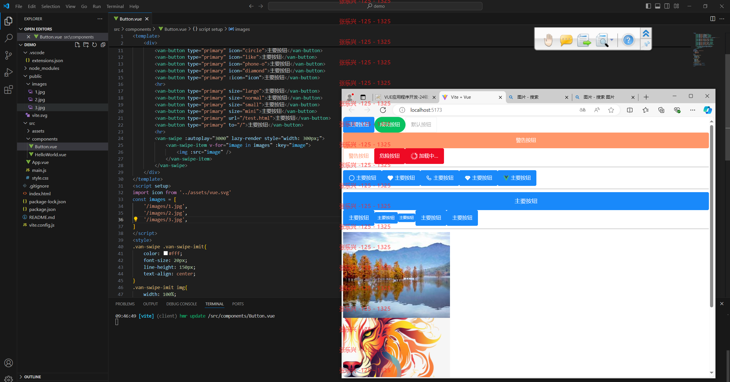This screenshot has height=382, width=730.
Task: Open Copilot icon in browser toolbar
Action: point(708,110)
